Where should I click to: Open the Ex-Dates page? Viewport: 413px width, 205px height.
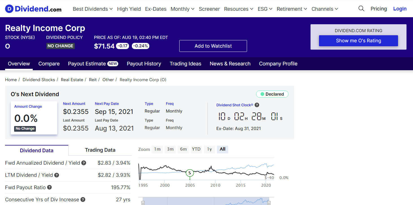click(156, 9)
